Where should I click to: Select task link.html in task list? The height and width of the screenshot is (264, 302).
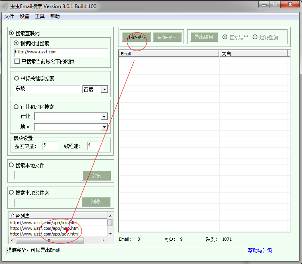[43, 223]
